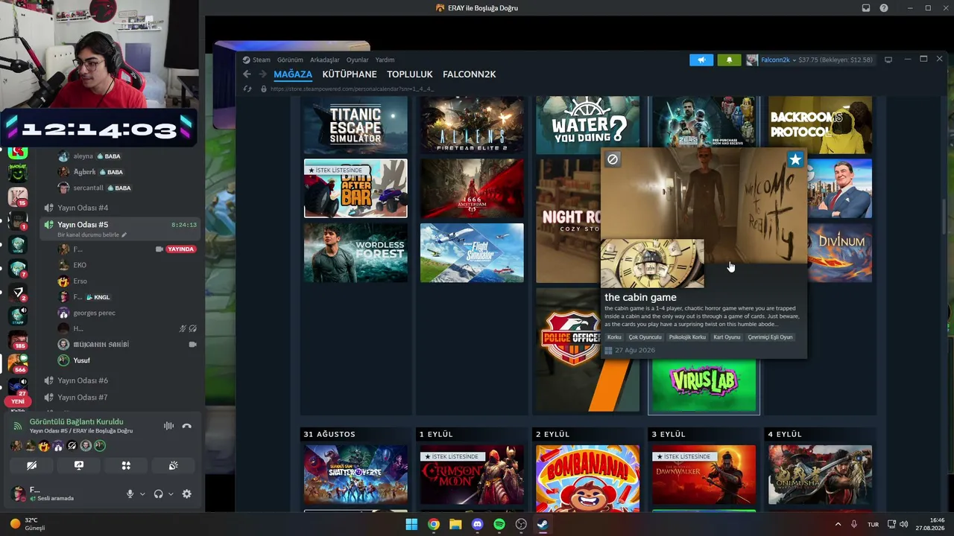Click the Kart Oyunu tag

727,337
